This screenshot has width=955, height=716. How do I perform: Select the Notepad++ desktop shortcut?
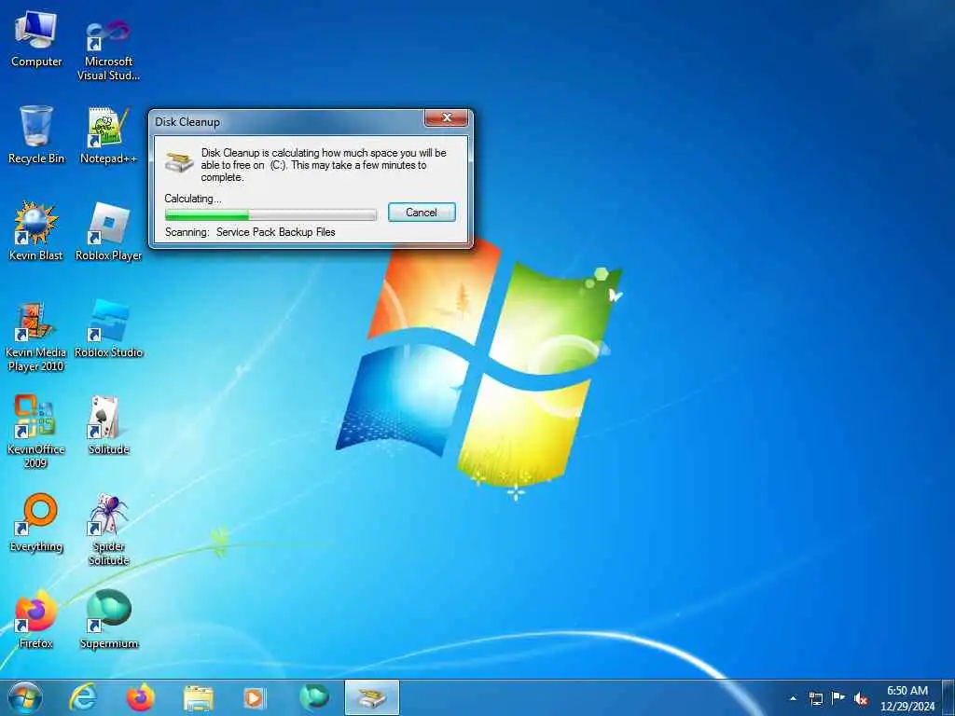pyautogui.click(x=108, y=135)
